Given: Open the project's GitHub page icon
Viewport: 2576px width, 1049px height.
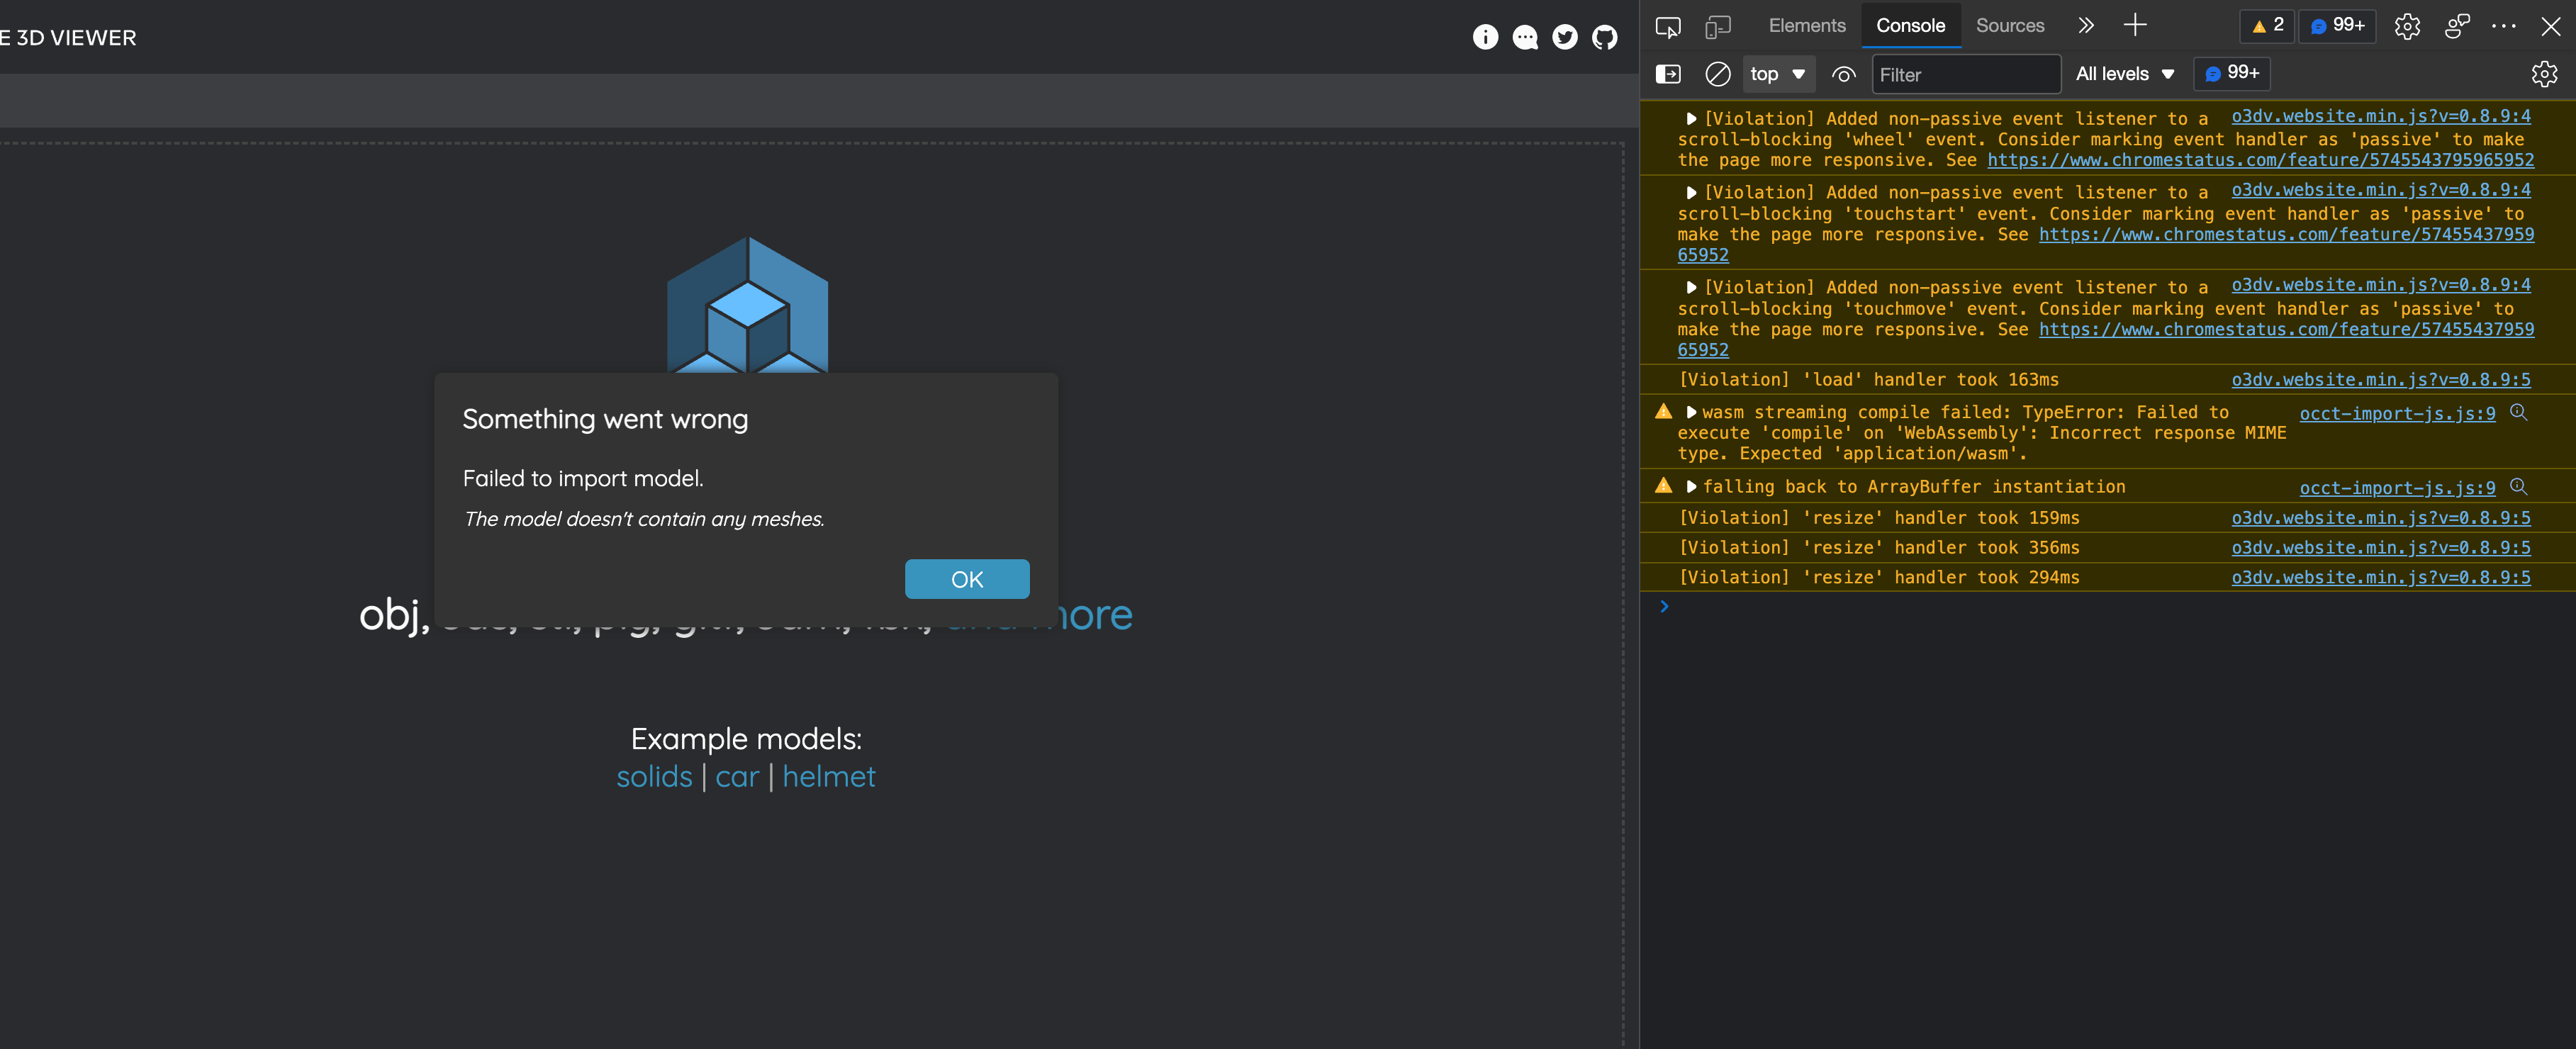Looking at the screenshot, I should click(1604, 37).
